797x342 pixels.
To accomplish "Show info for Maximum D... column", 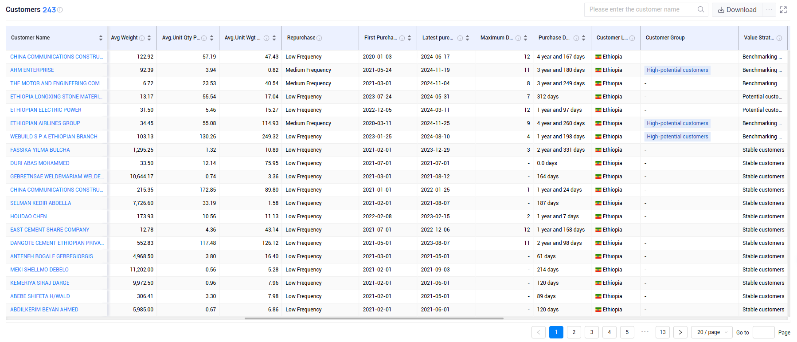I will coord(518,38).
